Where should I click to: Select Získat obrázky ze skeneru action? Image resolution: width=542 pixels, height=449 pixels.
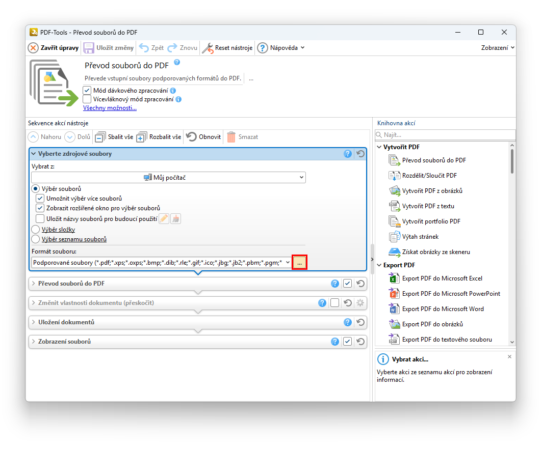429,252
